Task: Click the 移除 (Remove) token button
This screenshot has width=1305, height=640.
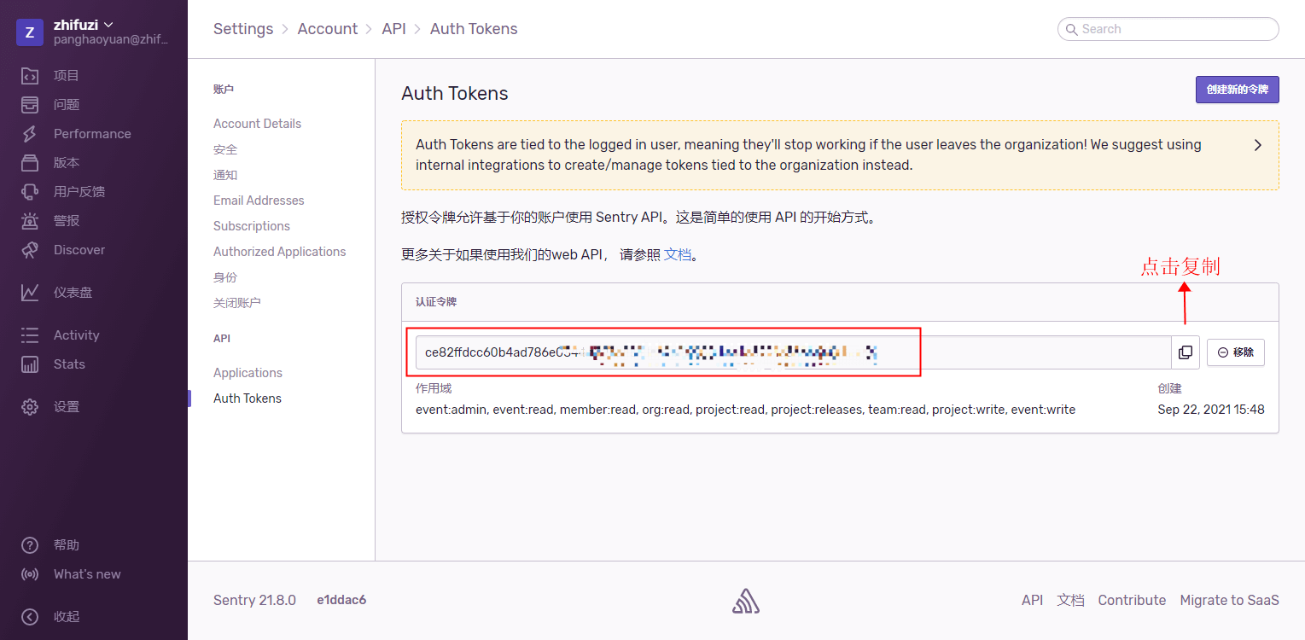Action: point(1236,352)
